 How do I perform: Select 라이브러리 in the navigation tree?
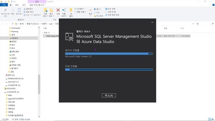[11, 89]
